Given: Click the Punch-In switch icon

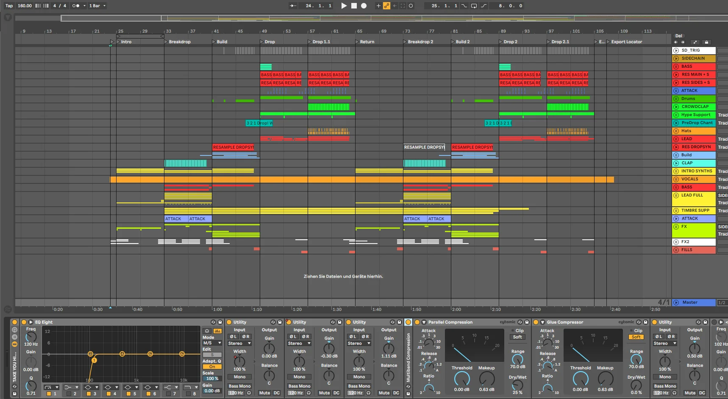Looking at the screenshot, I should 464,6.
